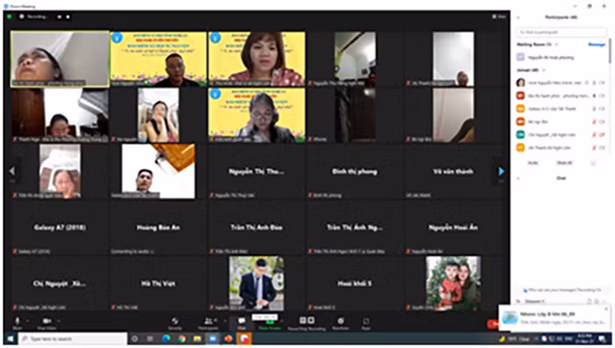Stop recording from top-left recording indicator

point(68,17)
